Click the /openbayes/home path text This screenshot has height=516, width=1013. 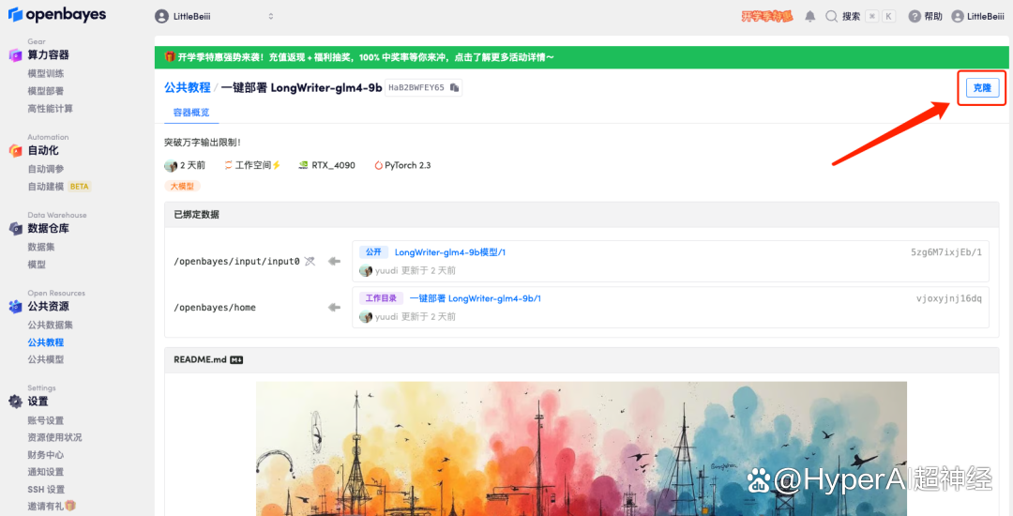(215, 308)
